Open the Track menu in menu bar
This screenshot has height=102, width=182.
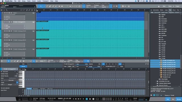29,1
